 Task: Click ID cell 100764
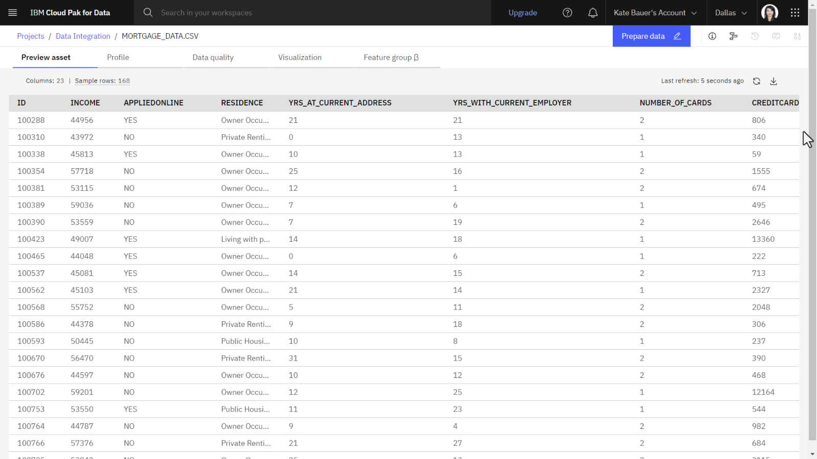click(31, 426)
